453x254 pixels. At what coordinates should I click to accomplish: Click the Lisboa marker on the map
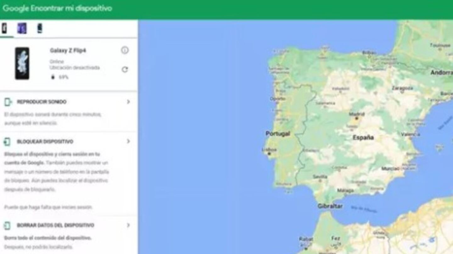pyautogui.click(x=269, y=154)
